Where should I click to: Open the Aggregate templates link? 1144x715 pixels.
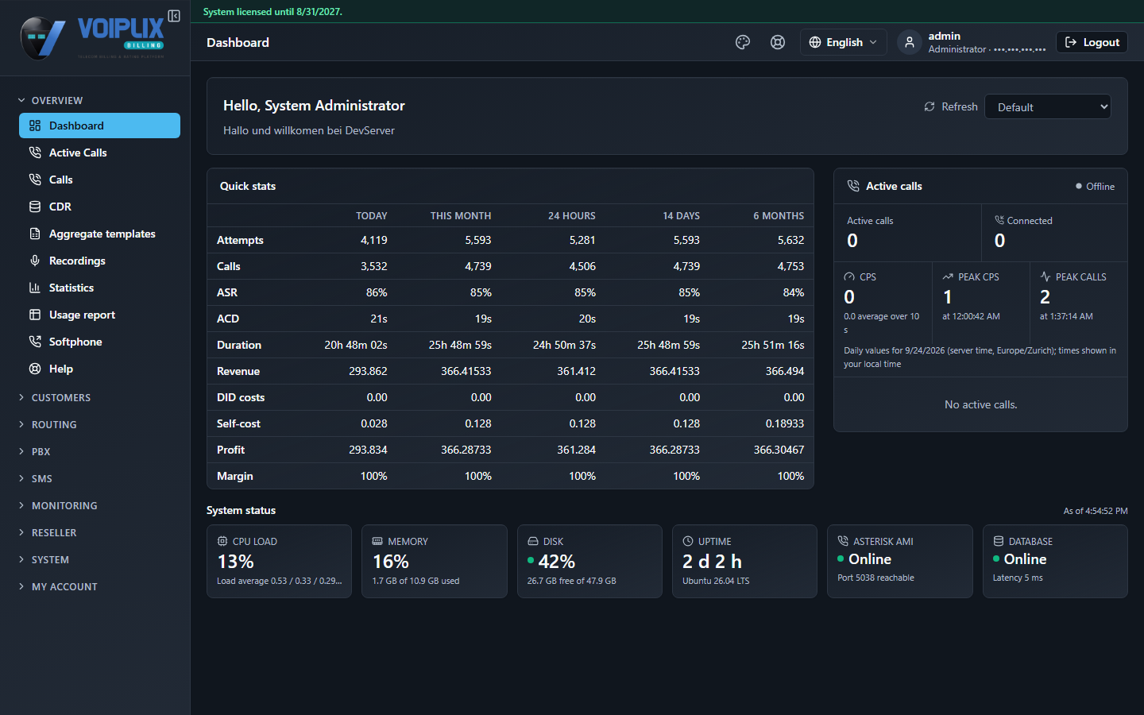tap(99, 234)
